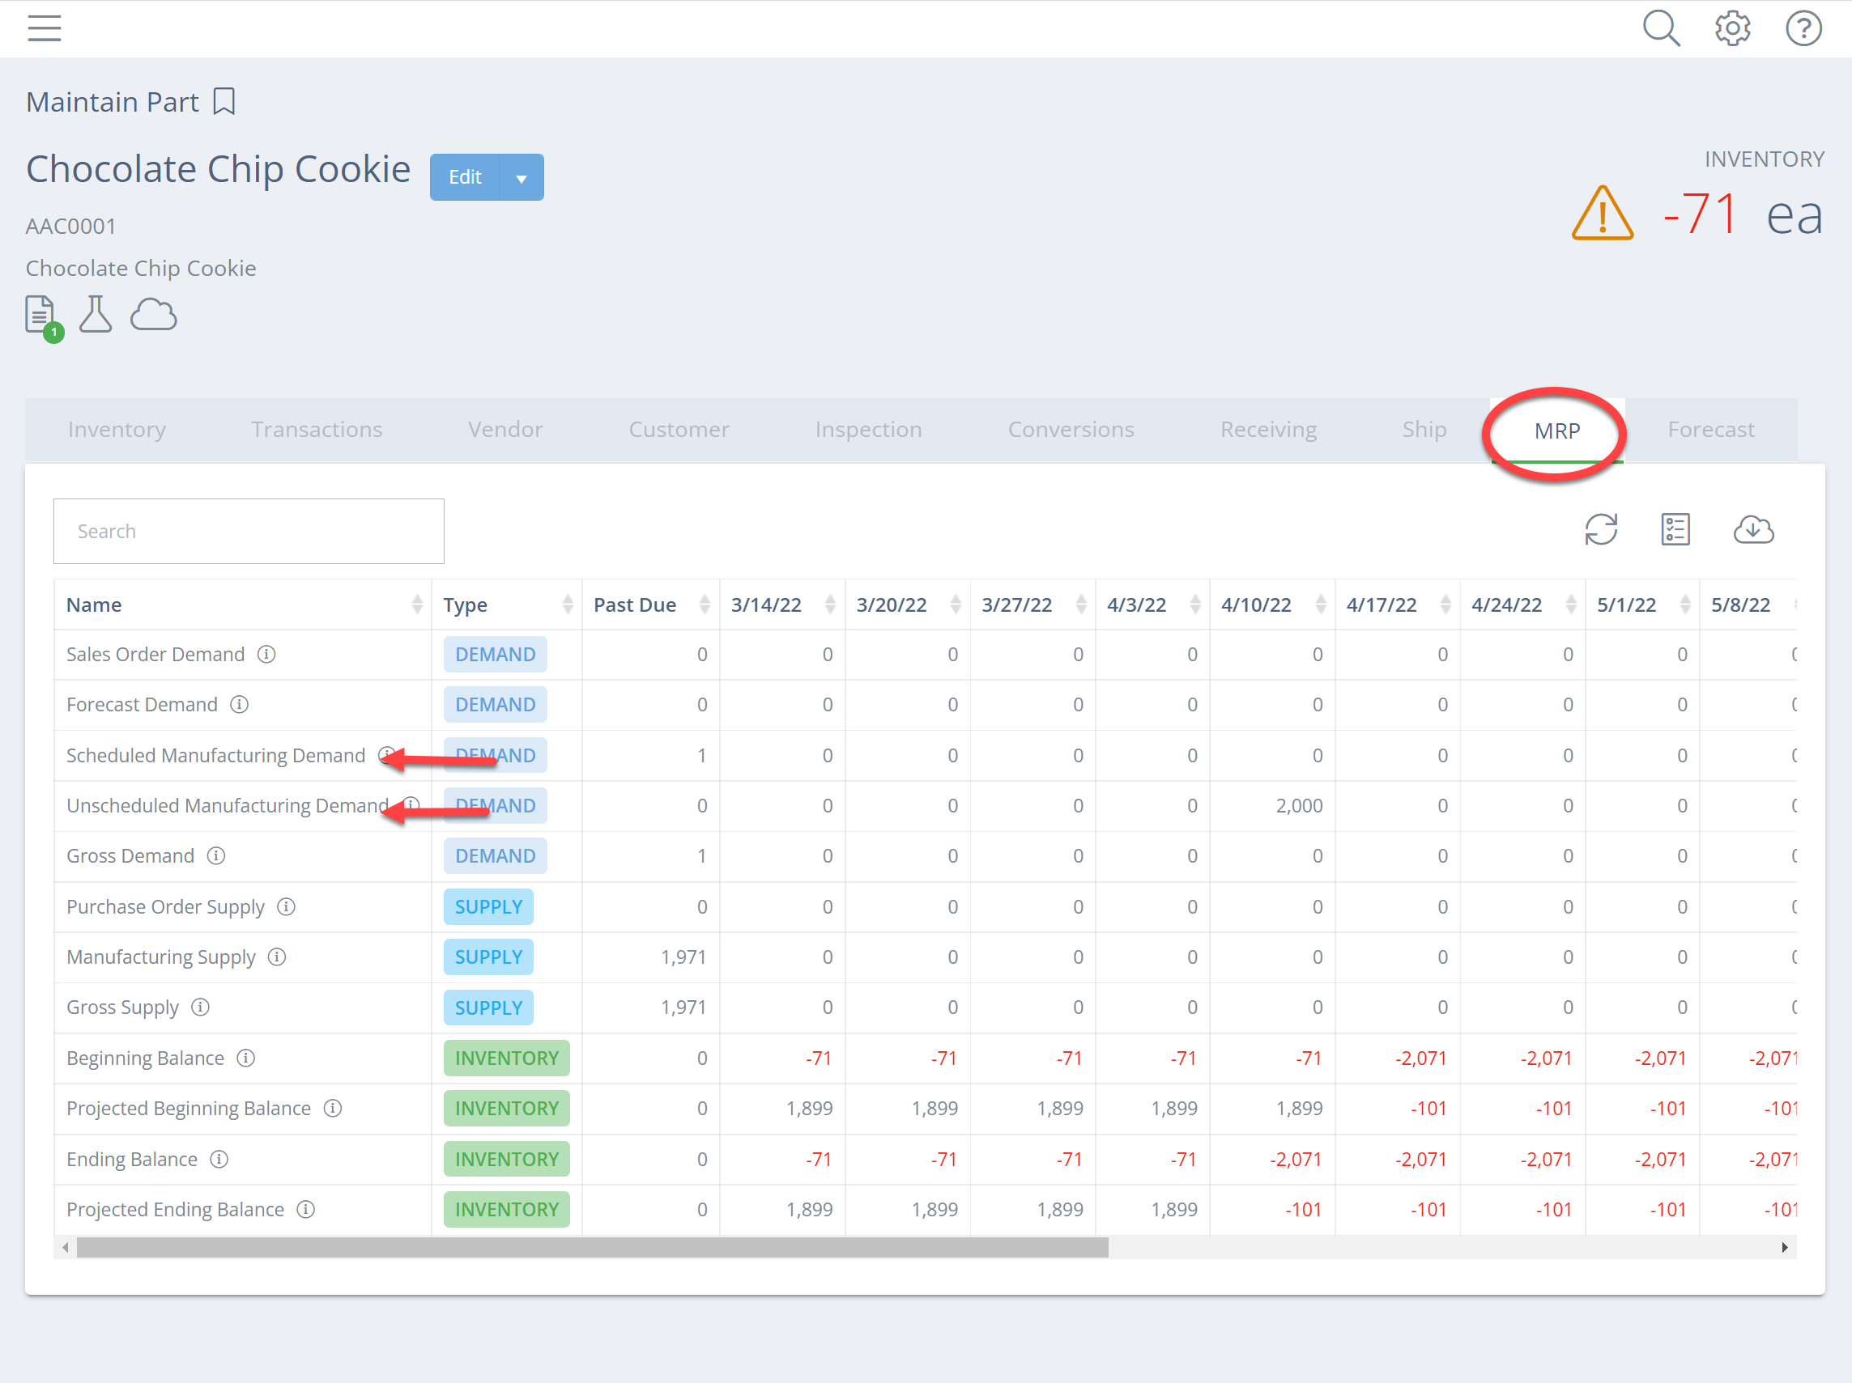Open the settings gear icon
The width and height of the screenshot is (1852, 1383).
point(1731,28)
